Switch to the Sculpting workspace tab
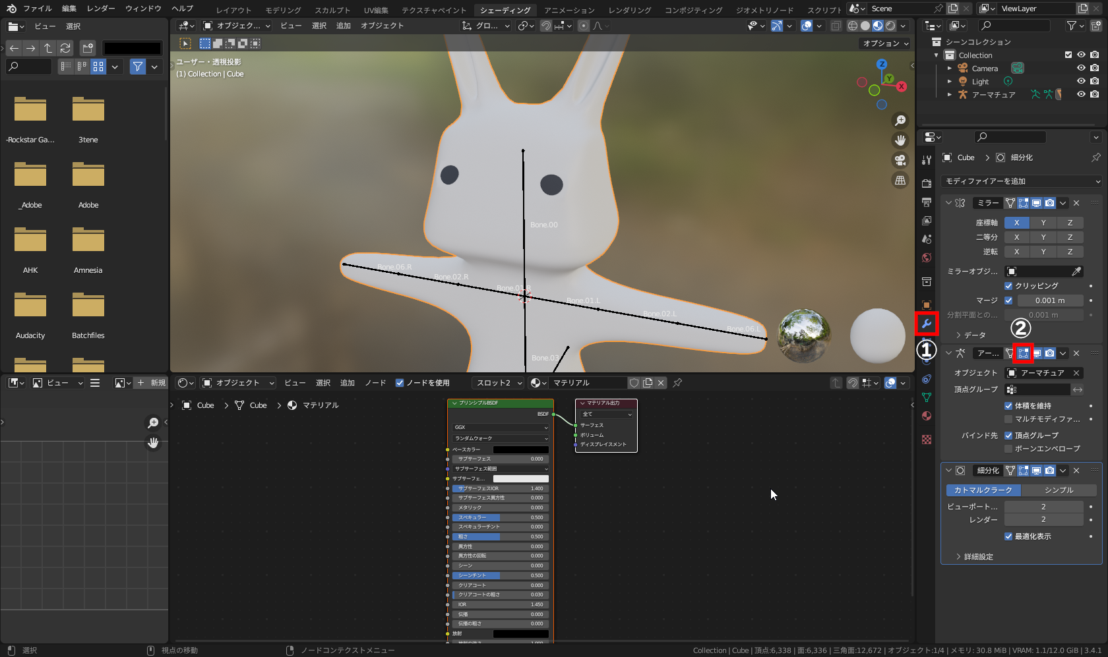Image resolution: width=1108 pixels, height=657 pixels. coord(332,10)
